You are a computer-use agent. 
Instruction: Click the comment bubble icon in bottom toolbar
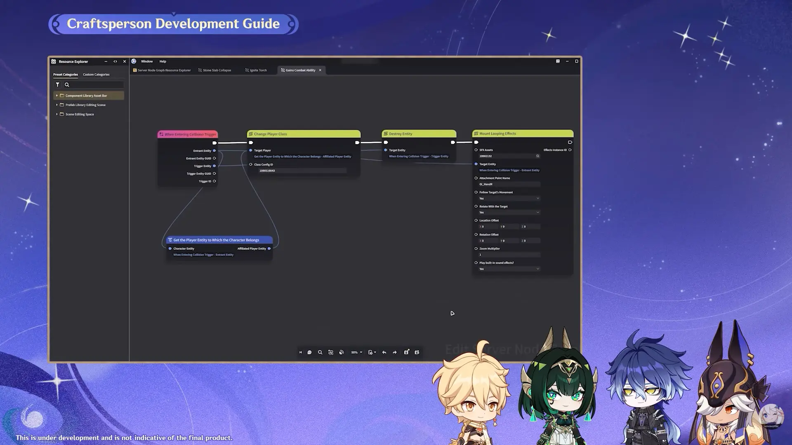309,352
